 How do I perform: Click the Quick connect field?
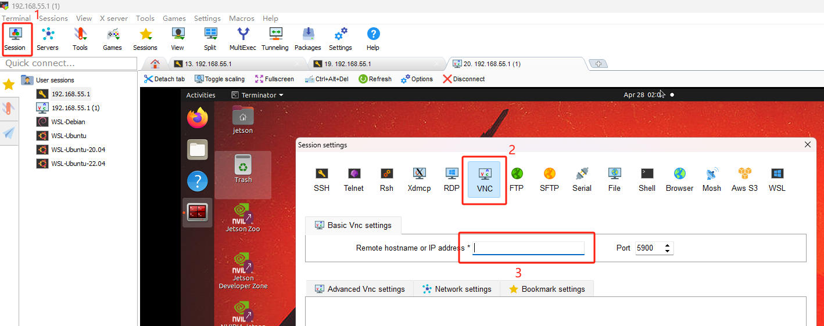[x=69, y=63]
